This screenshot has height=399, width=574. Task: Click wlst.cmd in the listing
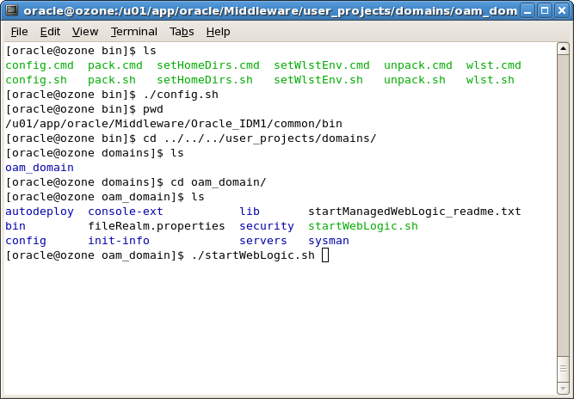coord(493,65)
